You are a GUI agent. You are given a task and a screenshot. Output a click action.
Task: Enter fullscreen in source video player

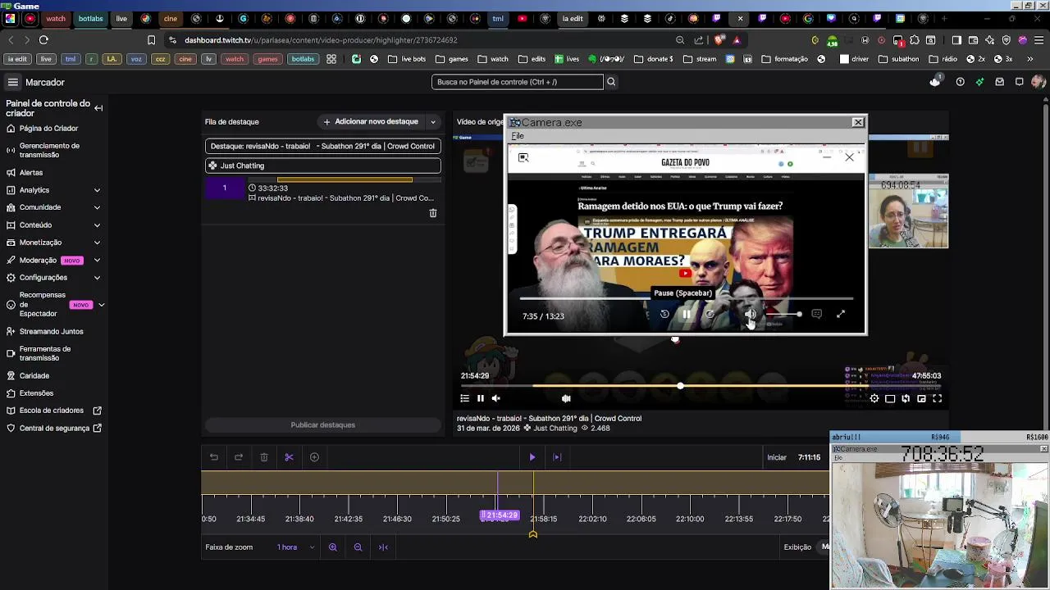tap(937, 399)
